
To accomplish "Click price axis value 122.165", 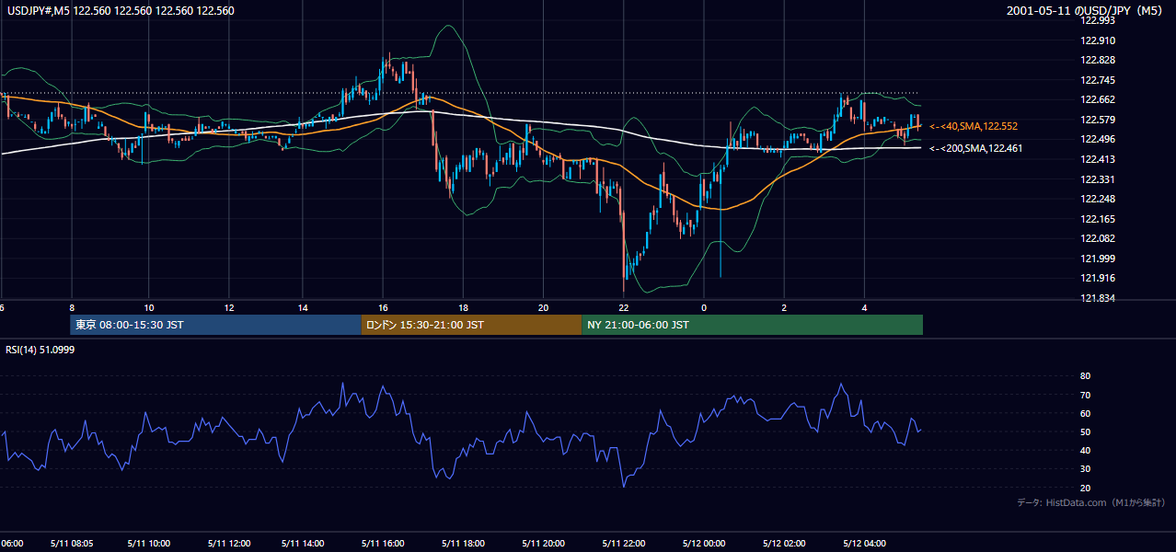I will [x=1098, y=219].
